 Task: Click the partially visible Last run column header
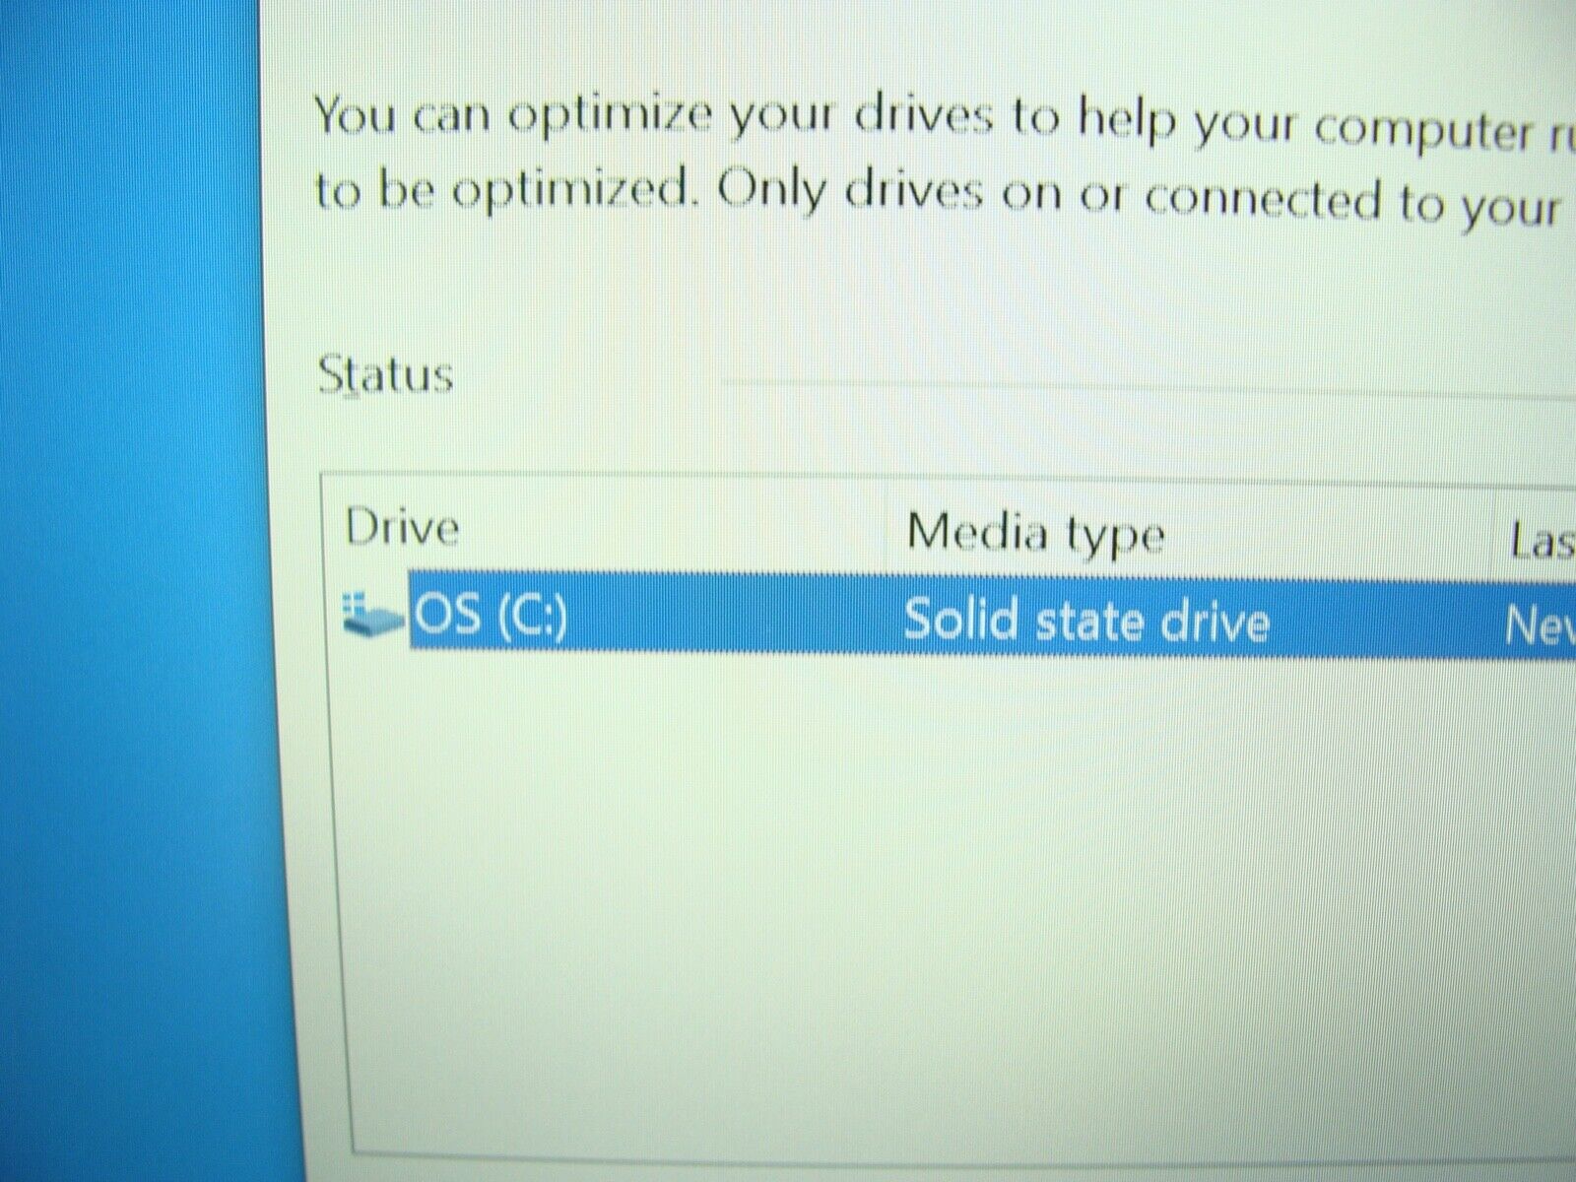click(1543, 541)
